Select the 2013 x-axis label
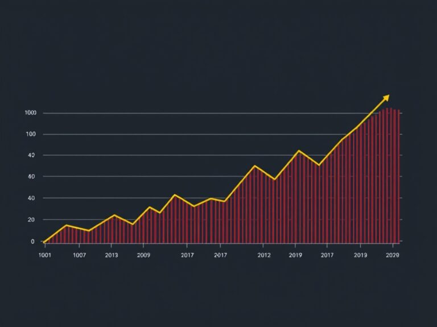Screen dimensions: 437x327 [112, 255]
